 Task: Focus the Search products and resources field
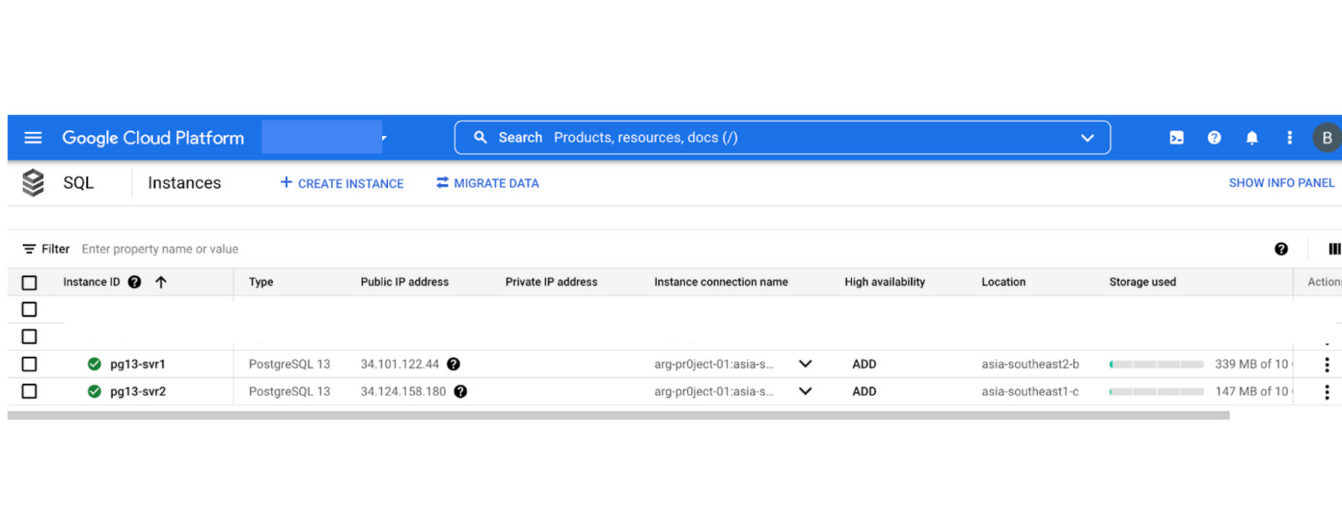tap(782, 138)
